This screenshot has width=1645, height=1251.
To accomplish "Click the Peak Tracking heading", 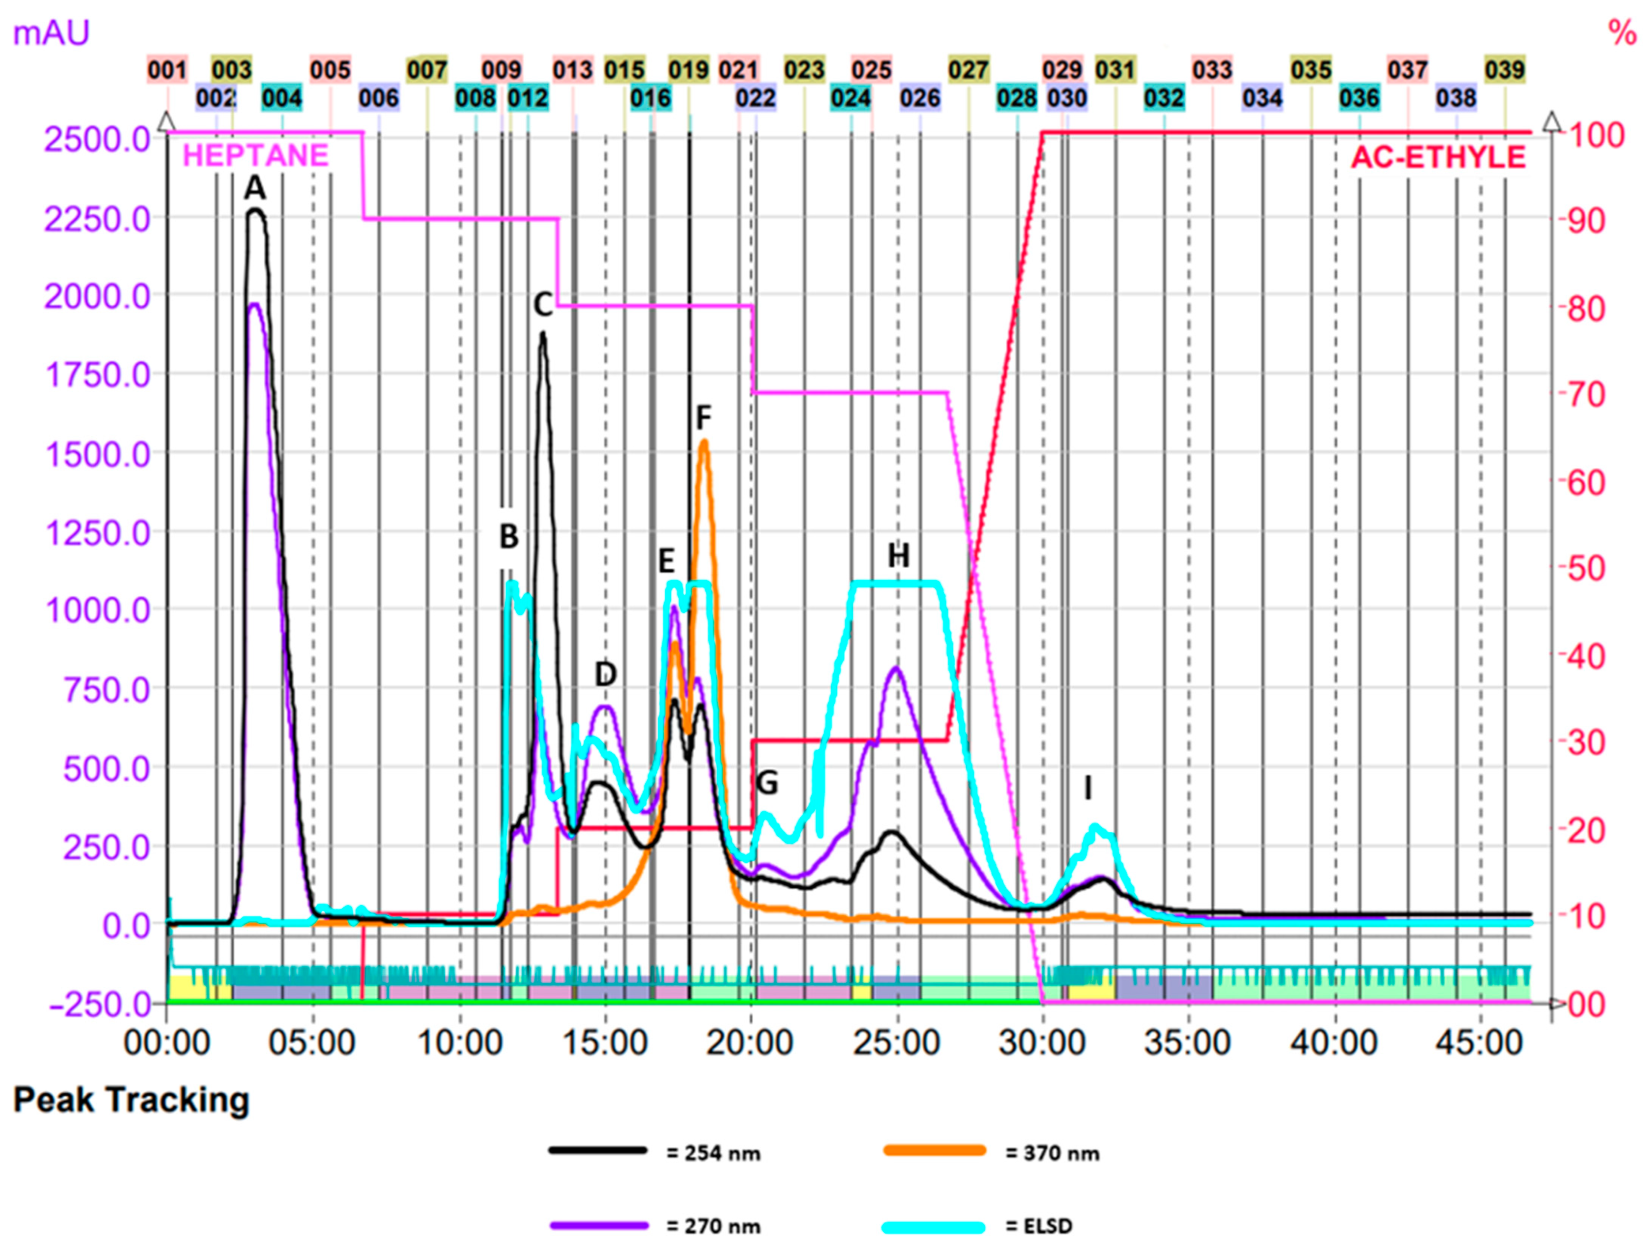I will pyautogui.click(x=131, y=1100).
